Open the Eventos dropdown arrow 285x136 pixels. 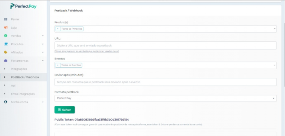point(275,65)
